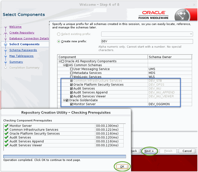Click the Back button

135,151
